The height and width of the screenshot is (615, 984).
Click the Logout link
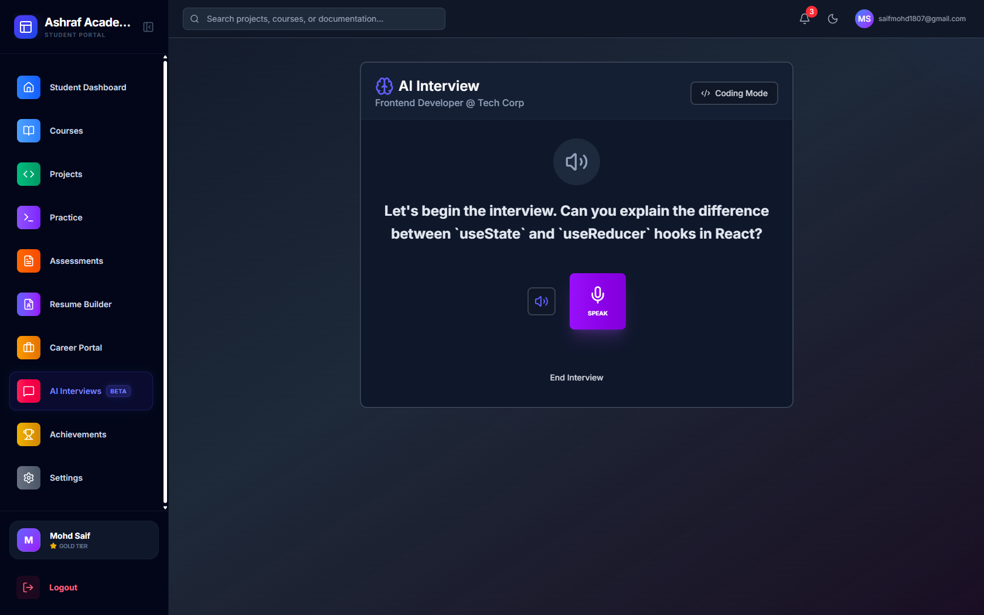[63, 587]
